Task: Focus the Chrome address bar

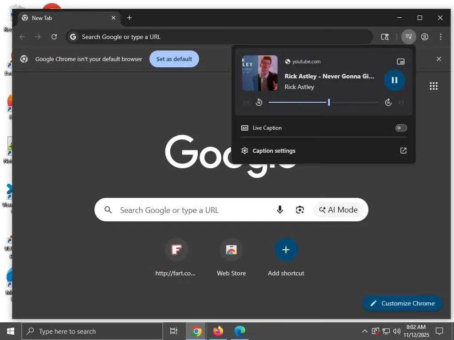Action: pos(219,37)
